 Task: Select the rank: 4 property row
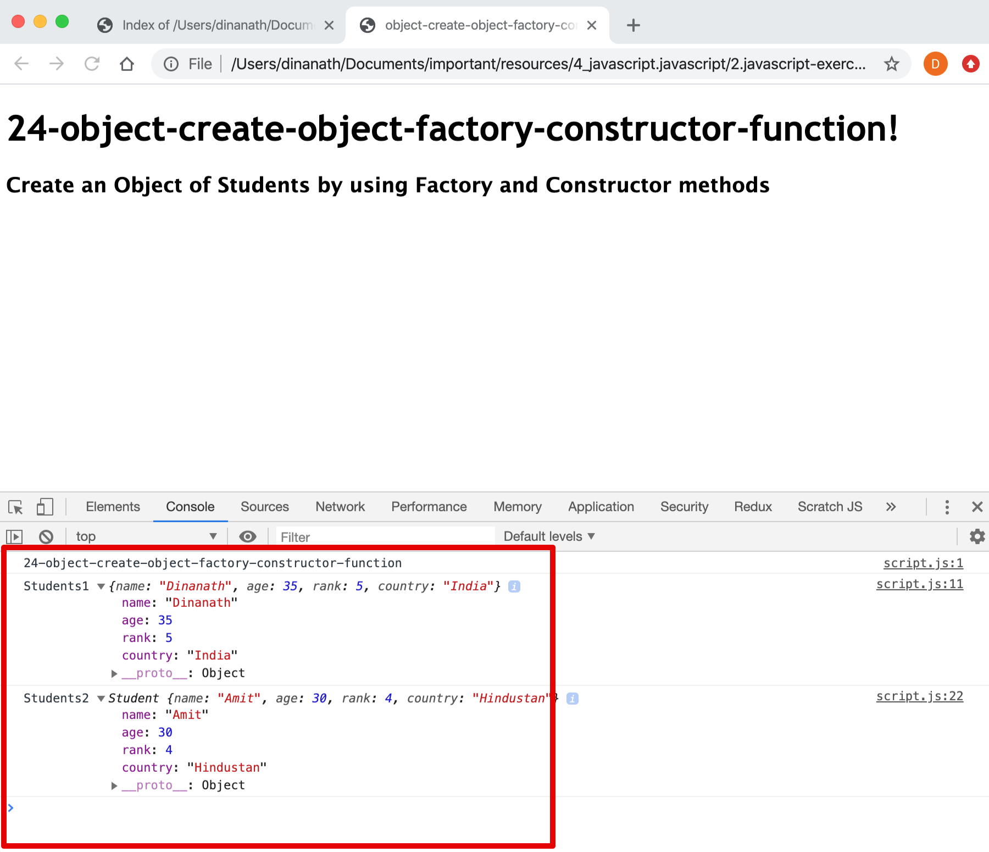point(147,750)
